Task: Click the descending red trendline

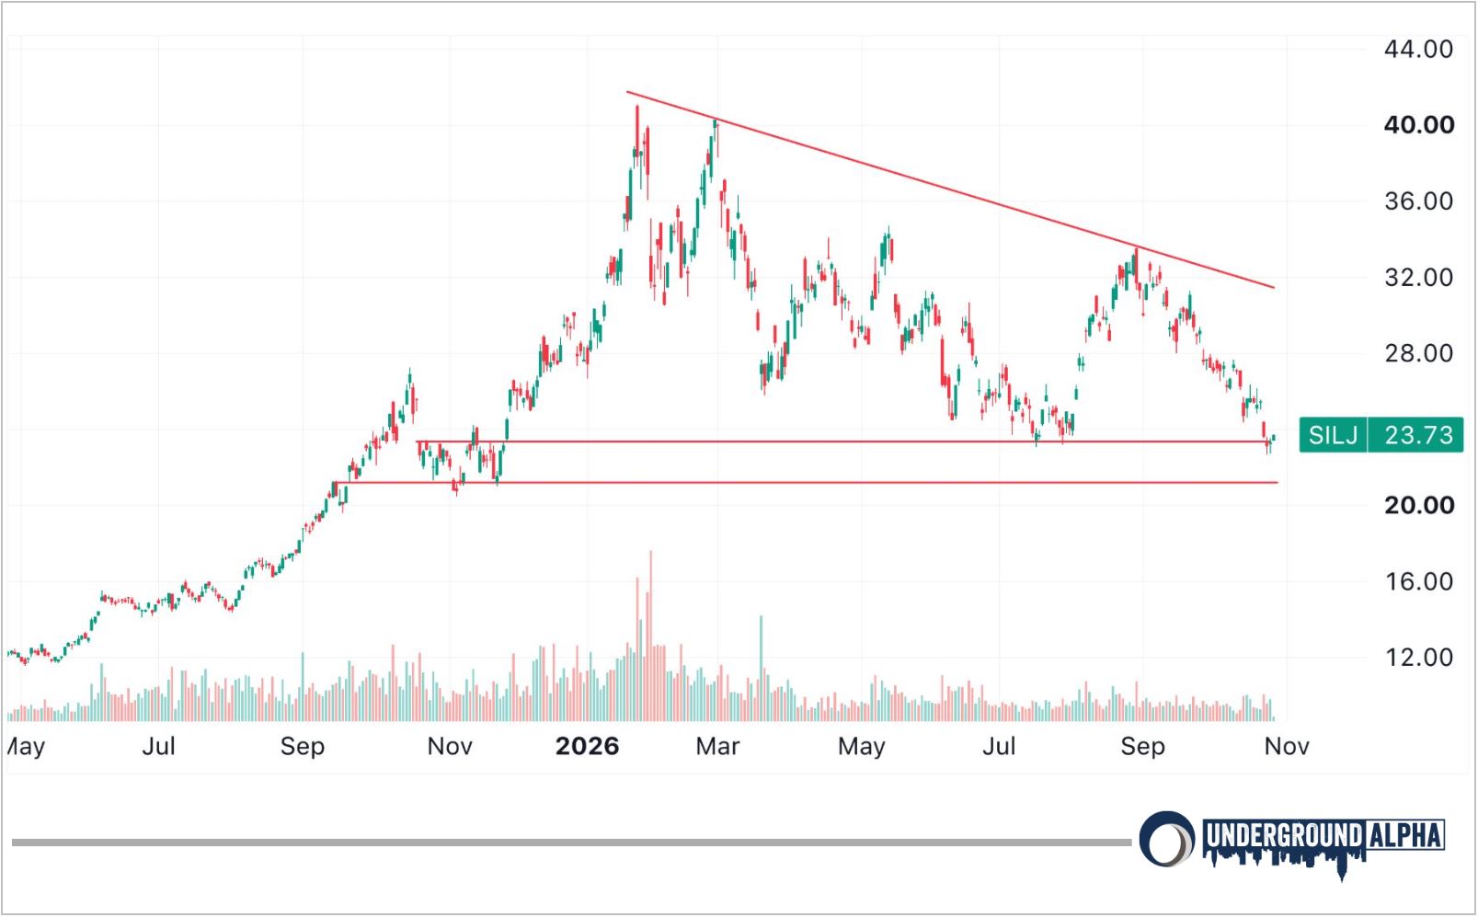Action: [950, 189]
